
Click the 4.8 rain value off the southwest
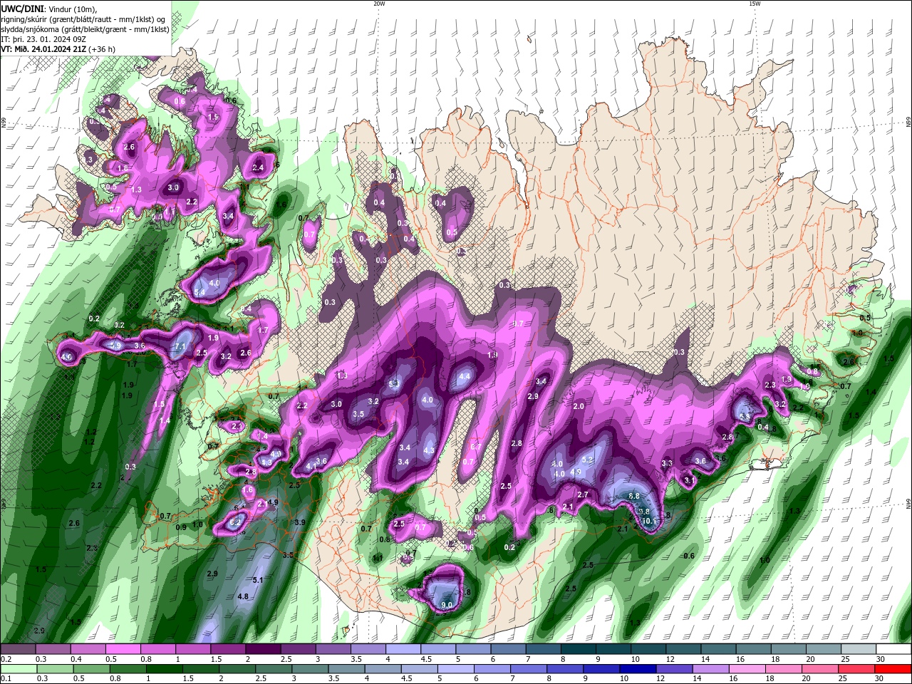(243, 596)
